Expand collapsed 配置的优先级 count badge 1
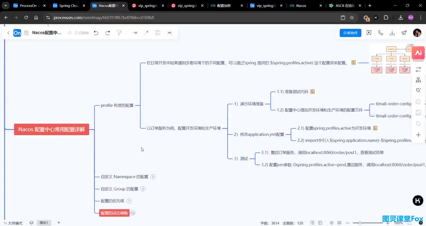 pos(129,201)
